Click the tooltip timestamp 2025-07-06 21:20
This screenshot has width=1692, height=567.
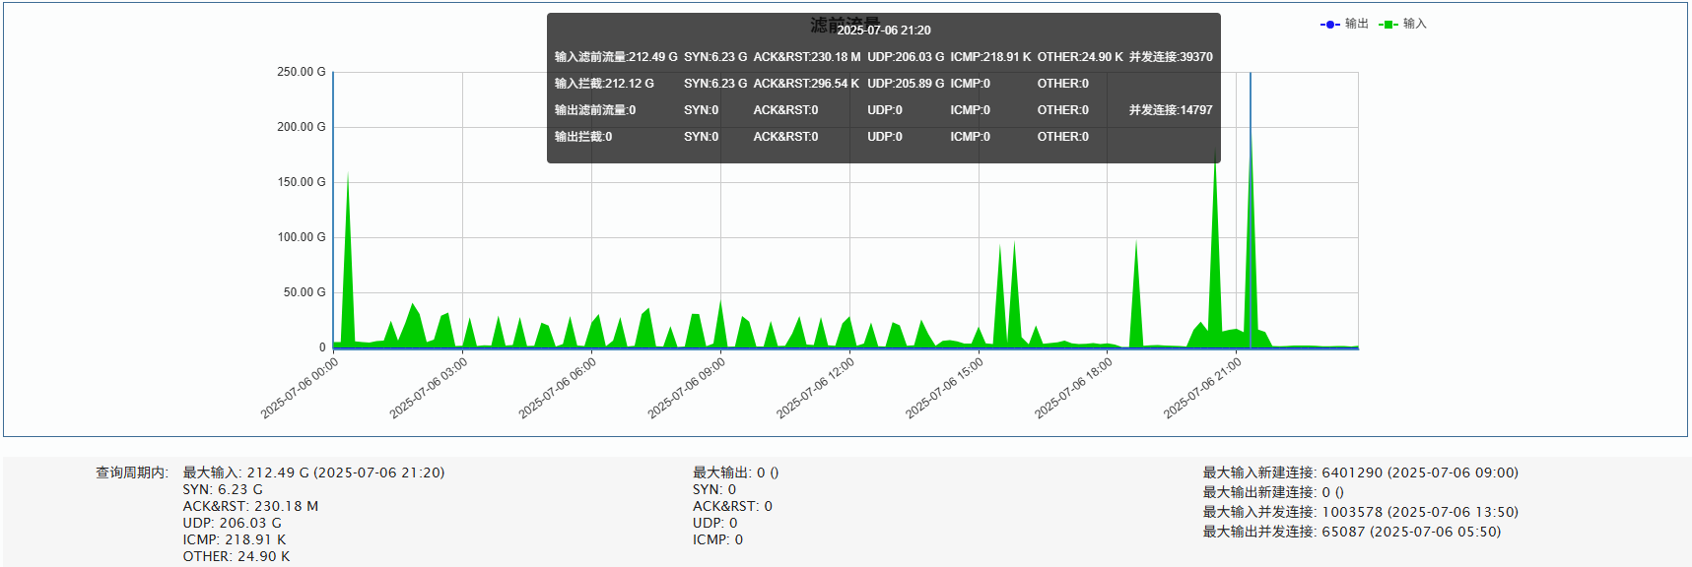pos(884,31)
